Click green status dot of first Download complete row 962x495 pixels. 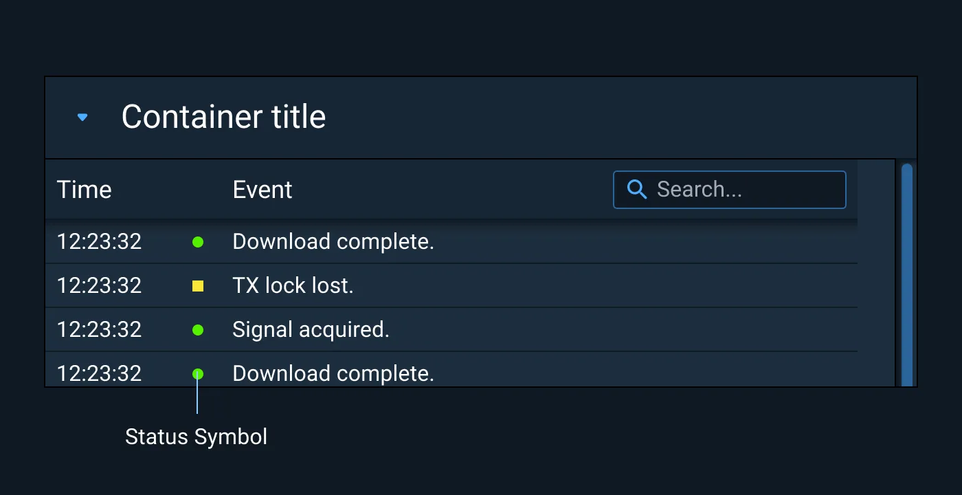point(198,242)
